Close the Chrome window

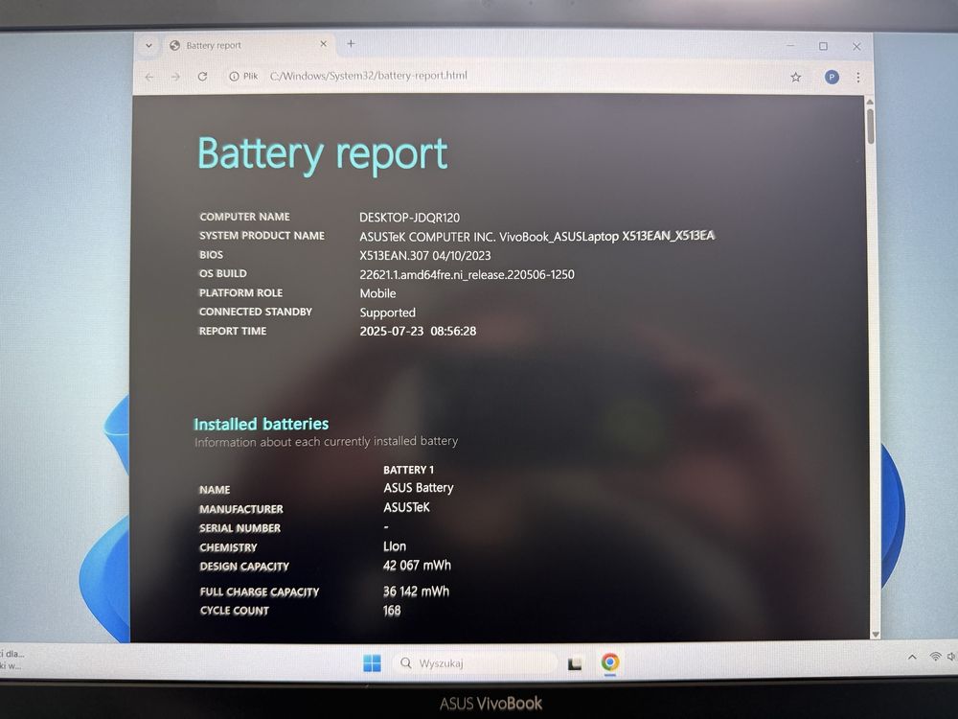856,46
